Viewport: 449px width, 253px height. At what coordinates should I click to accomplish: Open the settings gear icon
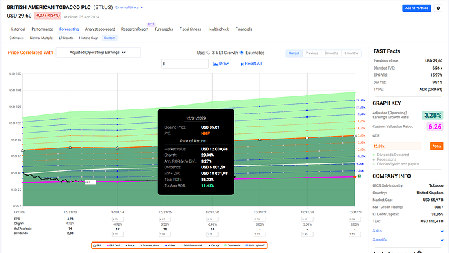click(x=438, y=8)
